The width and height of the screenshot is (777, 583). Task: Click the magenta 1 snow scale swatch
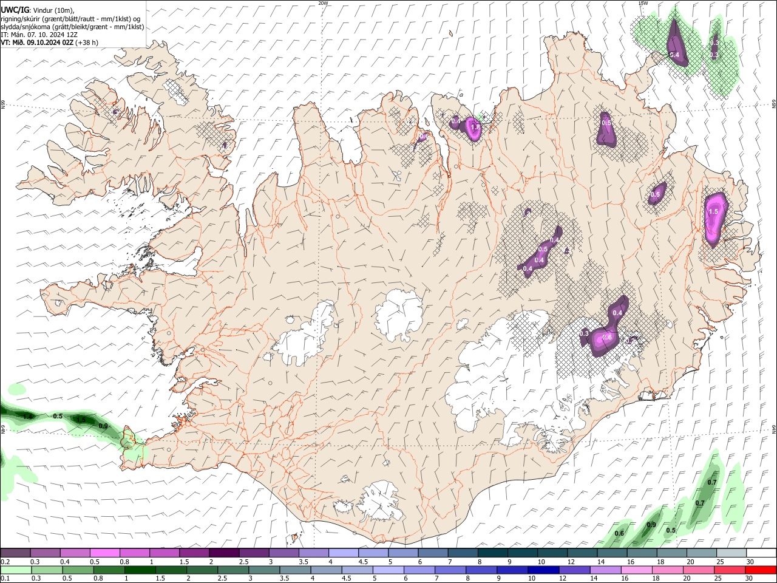click(x=164, y=553)
